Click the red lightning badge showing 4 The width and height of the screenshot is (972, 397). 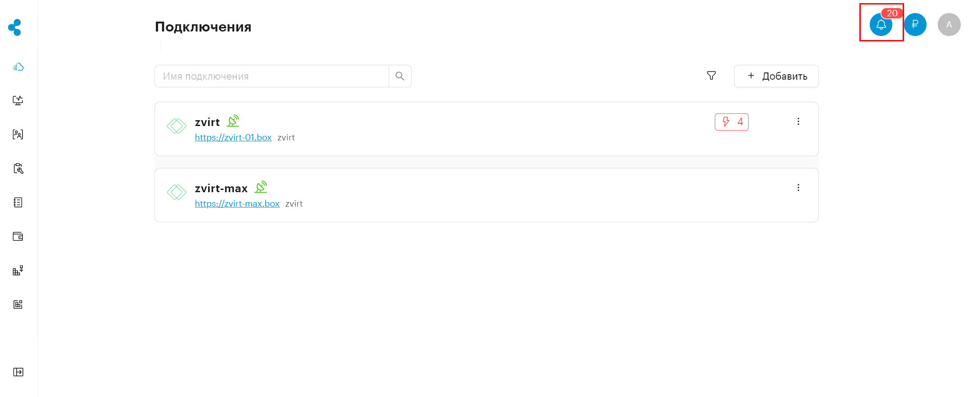tap(731, 122)
